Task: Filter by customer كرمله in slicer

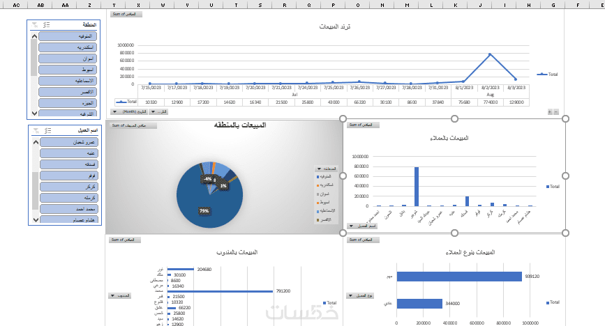Action: point(69,198)
